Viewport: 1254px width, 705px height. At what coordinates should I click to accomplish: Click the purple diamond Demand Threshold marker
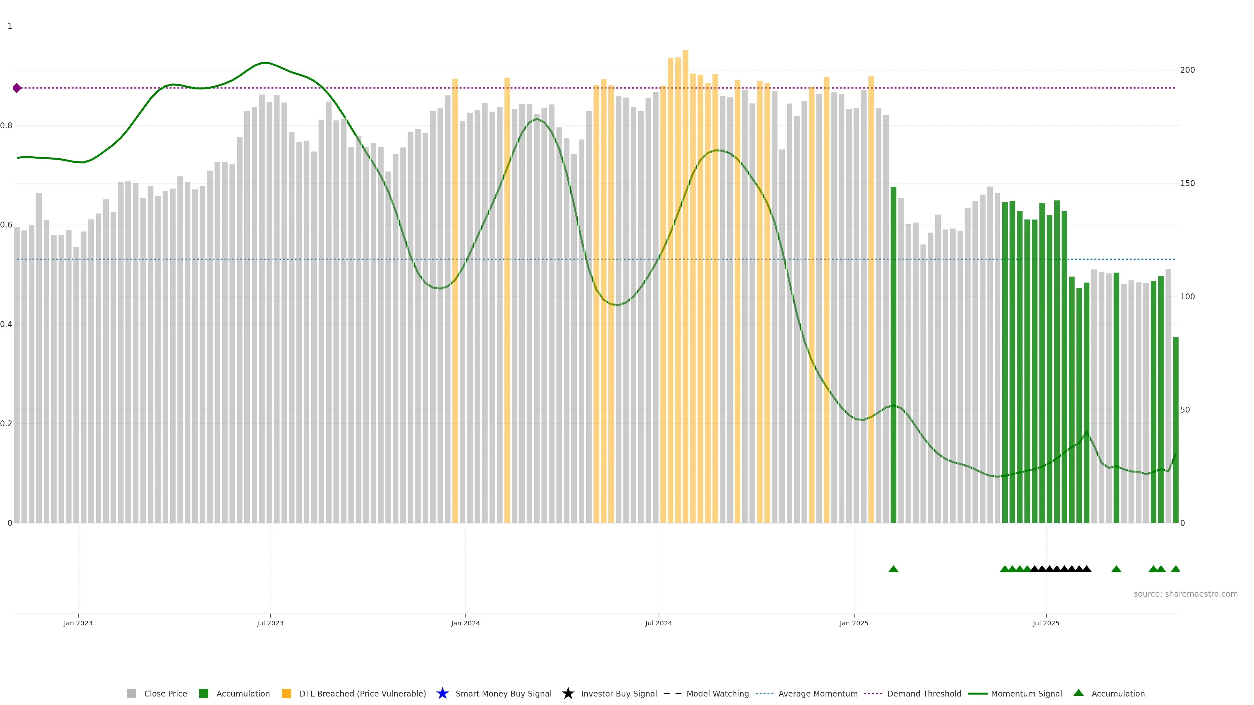point(17,88)
